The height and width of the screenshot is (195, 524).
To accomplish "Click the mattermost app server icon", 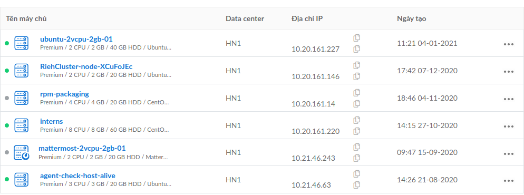I will pyautogui.click(x=22, y=153).
